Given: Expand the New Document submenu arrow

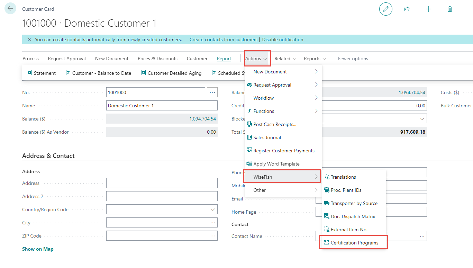Looking at the screenshot, I should click(316, 72).
